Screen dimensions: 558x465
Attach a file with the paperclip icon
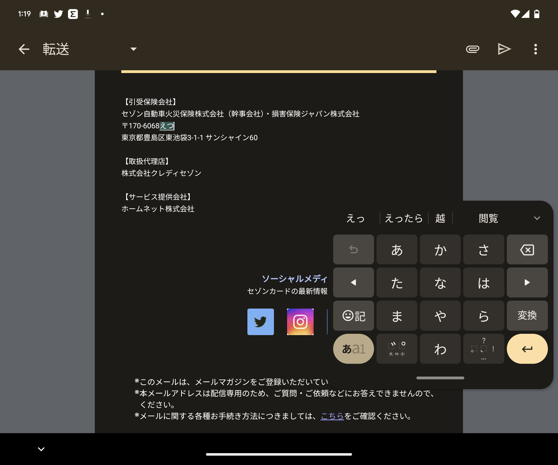(472, 49)
